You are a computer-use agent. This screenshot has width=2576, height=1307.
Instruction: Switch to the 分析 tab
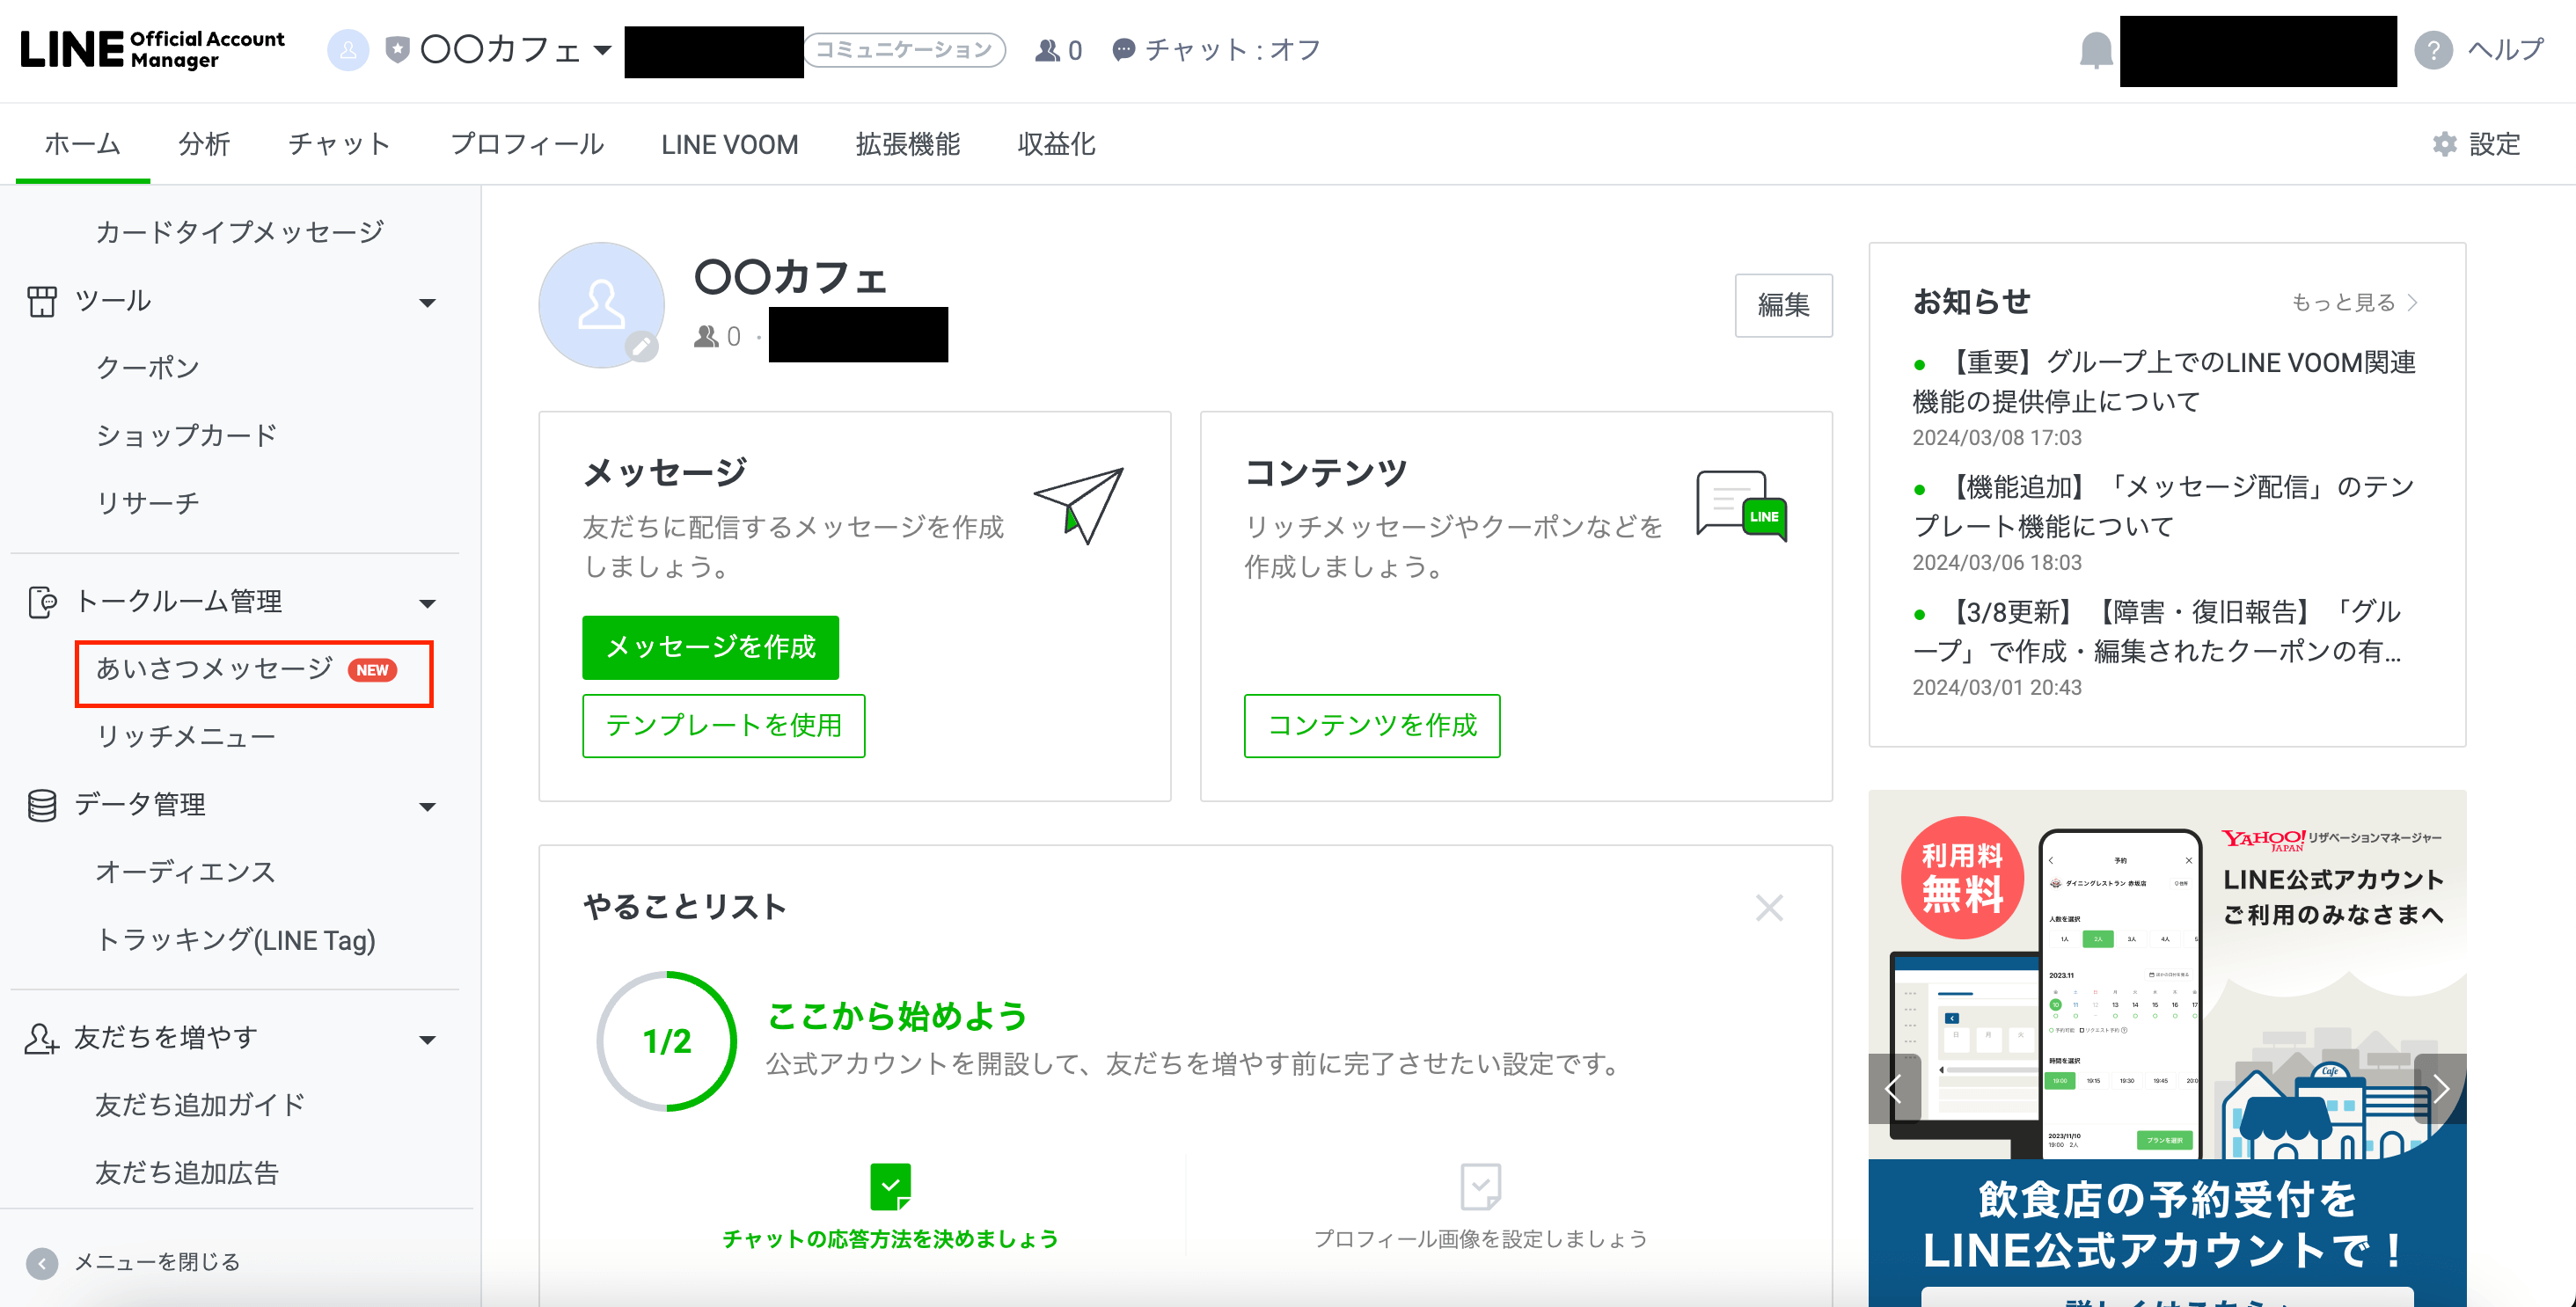coord(204,144)
